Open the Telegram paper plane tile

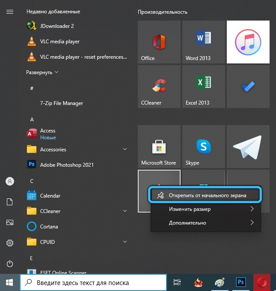pyautogui.click(x=248, y=147)
